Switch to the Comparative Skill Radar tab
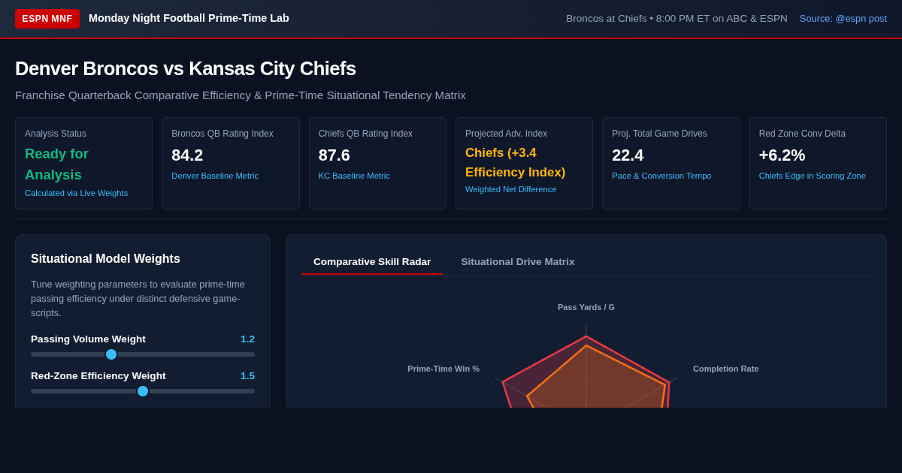This screenshot has height=473, width=902. [x=372, y=261]
